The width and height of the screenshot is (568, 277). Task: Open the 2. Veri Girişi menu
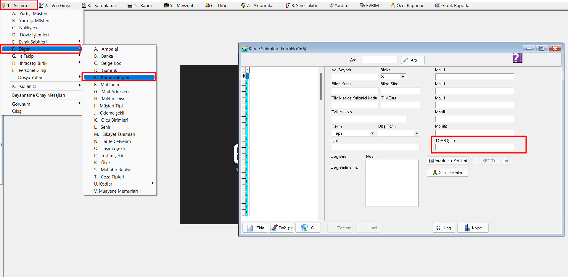54,5
